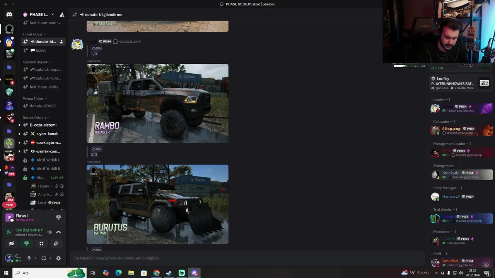Select Aktif Yetkili II voice channel

click(x=43, y=169)
